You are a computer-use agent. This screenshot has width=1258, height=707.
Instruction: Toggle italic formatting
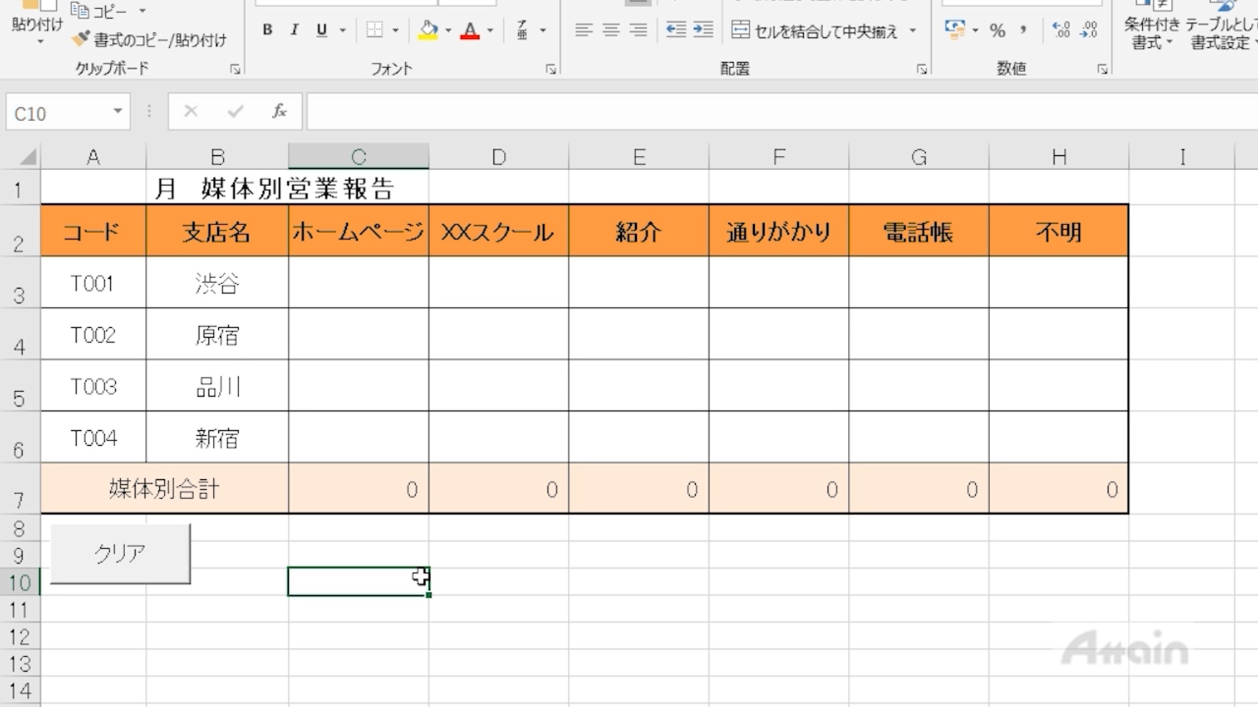295,30
